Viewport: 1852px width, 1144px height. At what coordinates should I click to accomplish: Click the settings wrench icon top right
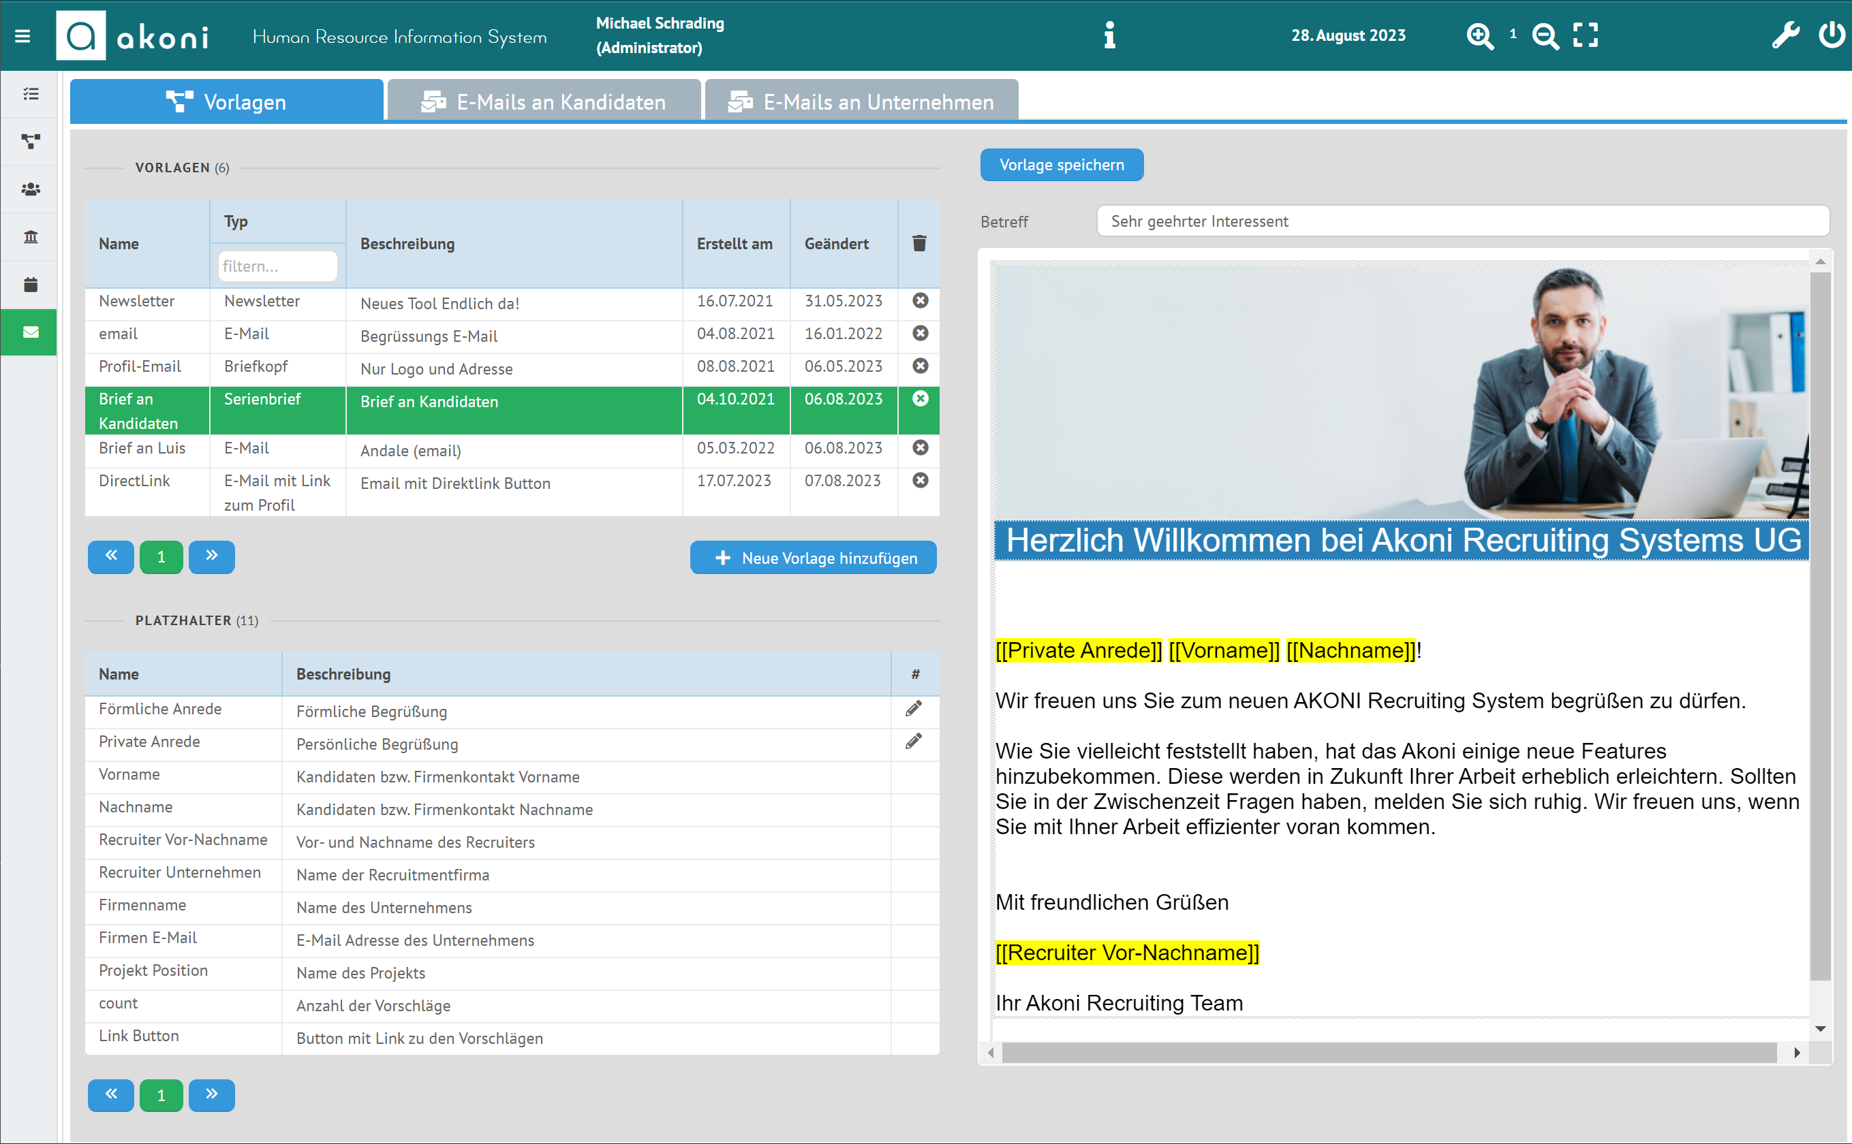coord(1785,33)
